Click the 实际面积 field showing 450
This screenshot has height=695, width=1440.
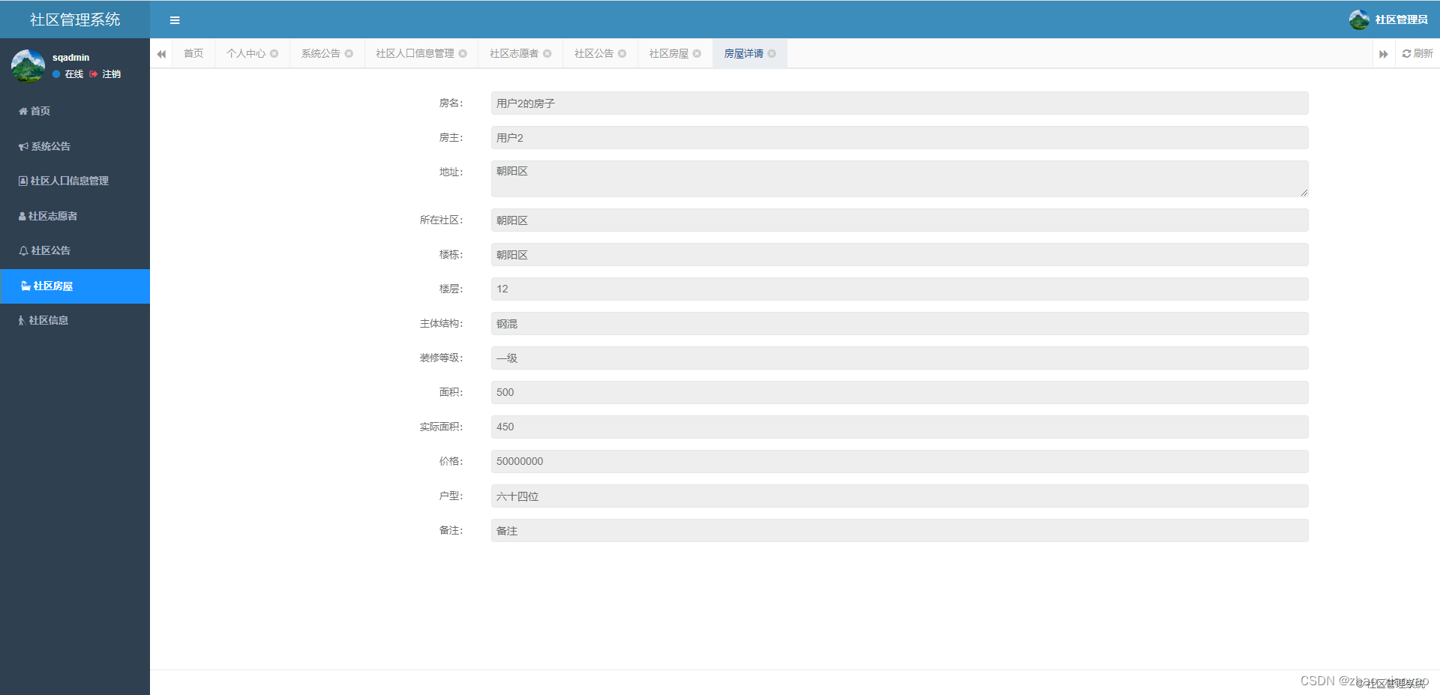[x=899, y=427]
